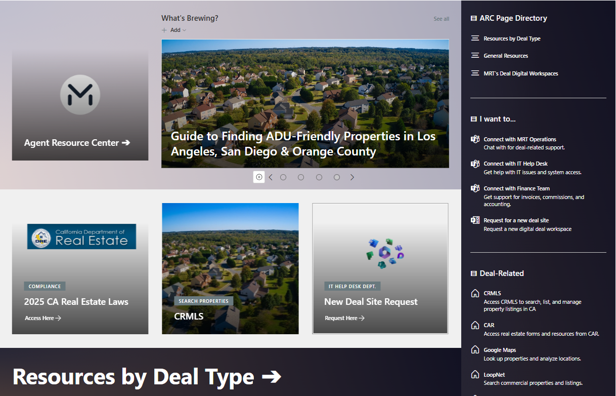Click 'Request a new digital deal workspace' text

click(x=527, y=229)
